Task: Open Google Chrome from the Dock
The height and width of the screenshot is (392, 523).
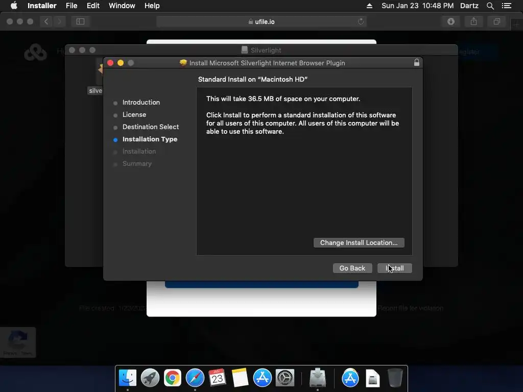Action: point(173,378)
